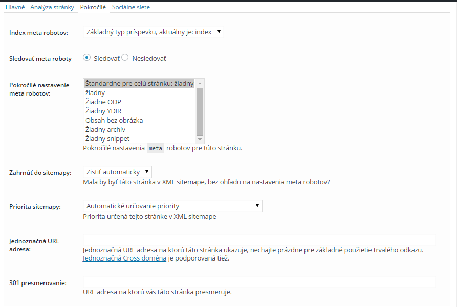Select 'Štandardne pre celú stránku: žiadny' list option
This screenshot has width=457, height=307.
[x=139, y=84]
